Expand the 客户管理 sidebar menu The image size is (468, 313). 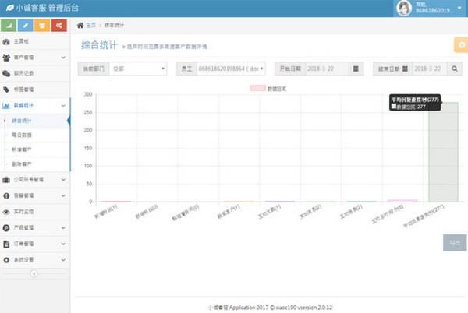pyautogui.click(x=35, y=58)
